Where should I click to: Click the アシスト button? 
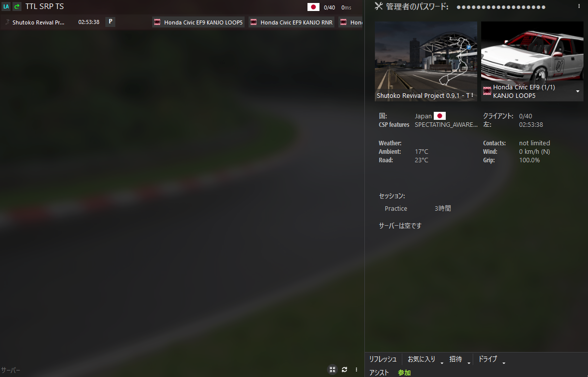tap(379, 373)
